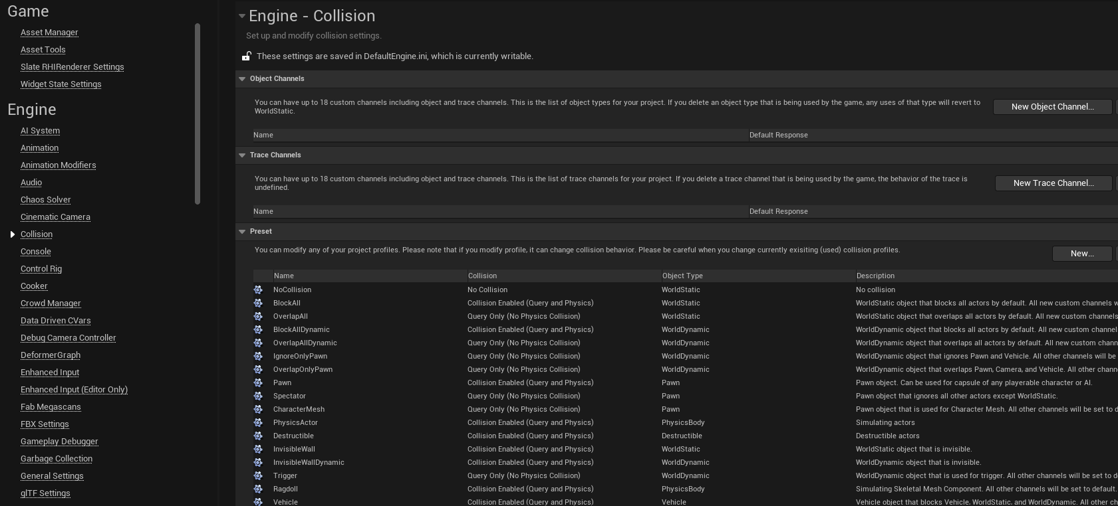Click the gear icon beside Trigger preset
This screenshot has height=506, width=1118.
[258, 475]
